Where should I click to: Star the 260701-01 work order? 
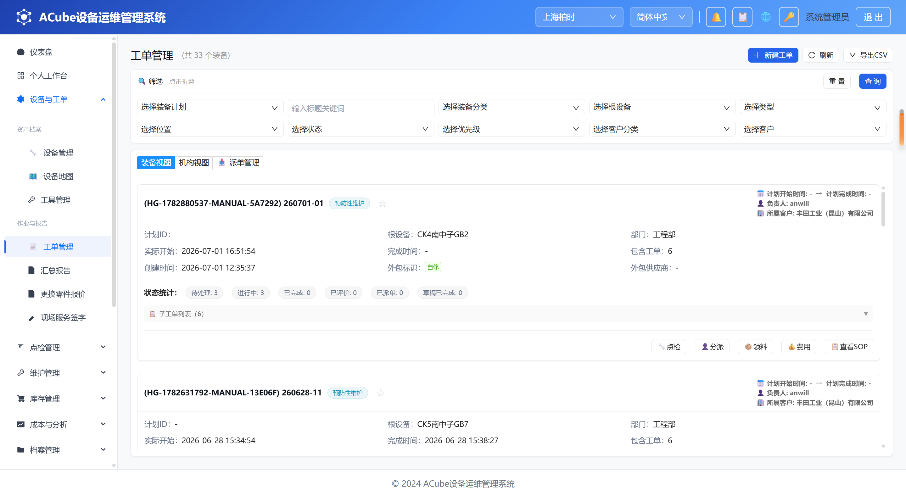pyautogui.click(x=382, y=203)
